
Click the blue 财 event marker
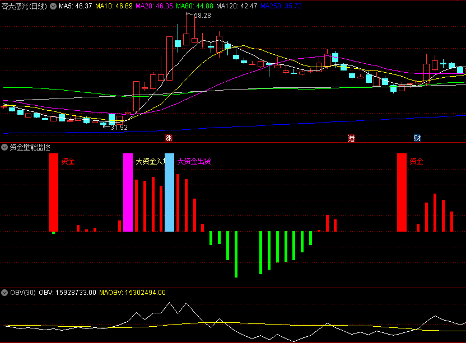(418, 138)
